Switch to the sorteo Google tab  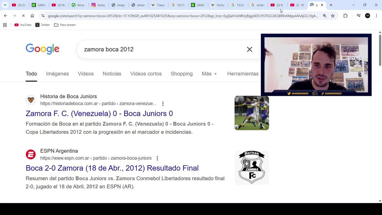pyautogui.click(x=258, y=5)
